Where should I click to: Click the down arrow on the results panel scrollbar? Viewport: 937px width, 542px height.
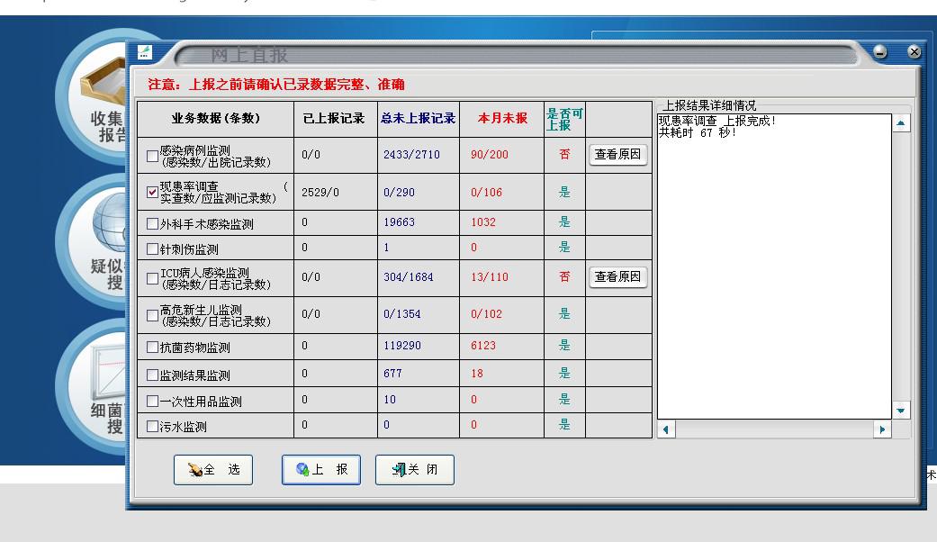[x=900, y=410]
